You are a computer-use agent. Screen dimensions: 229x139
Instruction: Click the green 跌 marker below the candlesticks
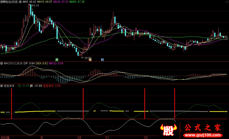click(57, 59)
